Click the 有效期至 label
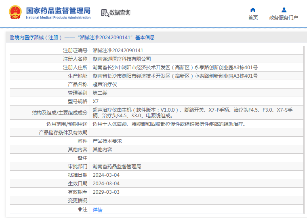 [78, 192]
